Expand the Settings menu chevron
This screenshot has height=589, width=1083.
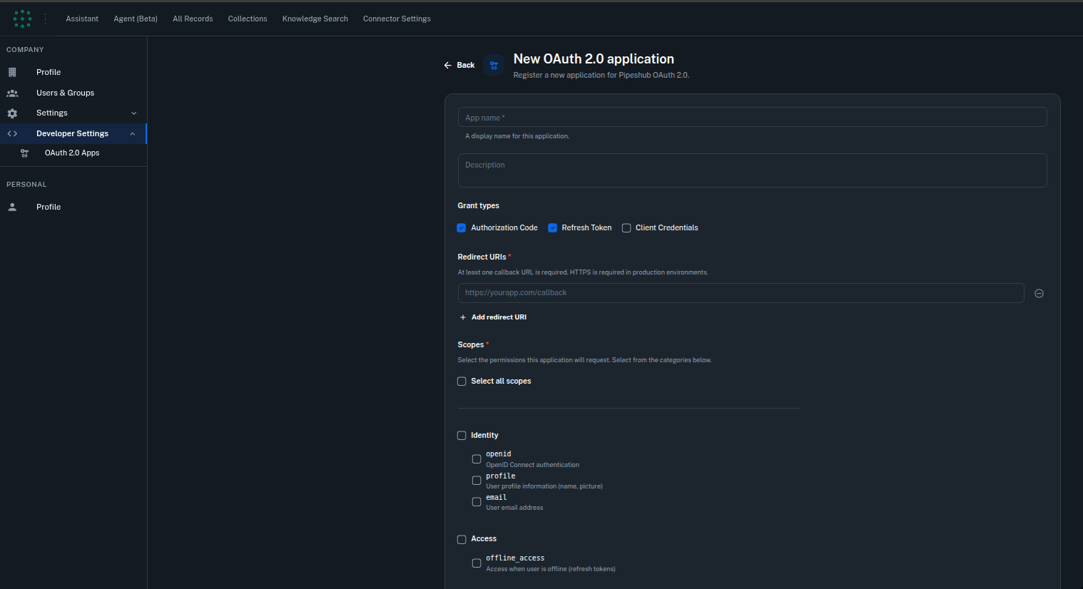tap(134, 113)
